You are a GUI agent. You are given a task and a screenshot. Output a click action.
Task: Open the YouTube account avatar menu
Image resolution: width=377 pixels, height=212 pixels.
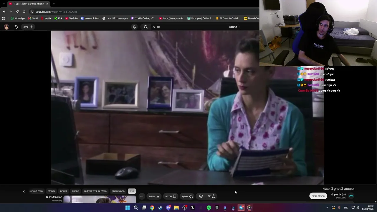6,27
